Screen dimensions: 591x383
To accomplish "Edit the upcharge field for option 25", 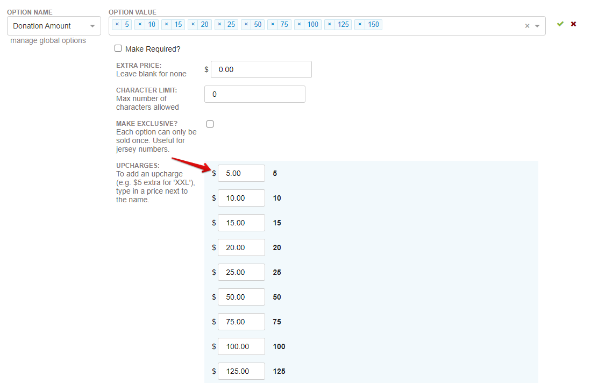I will pyautogui.click(x=241, y=272).
